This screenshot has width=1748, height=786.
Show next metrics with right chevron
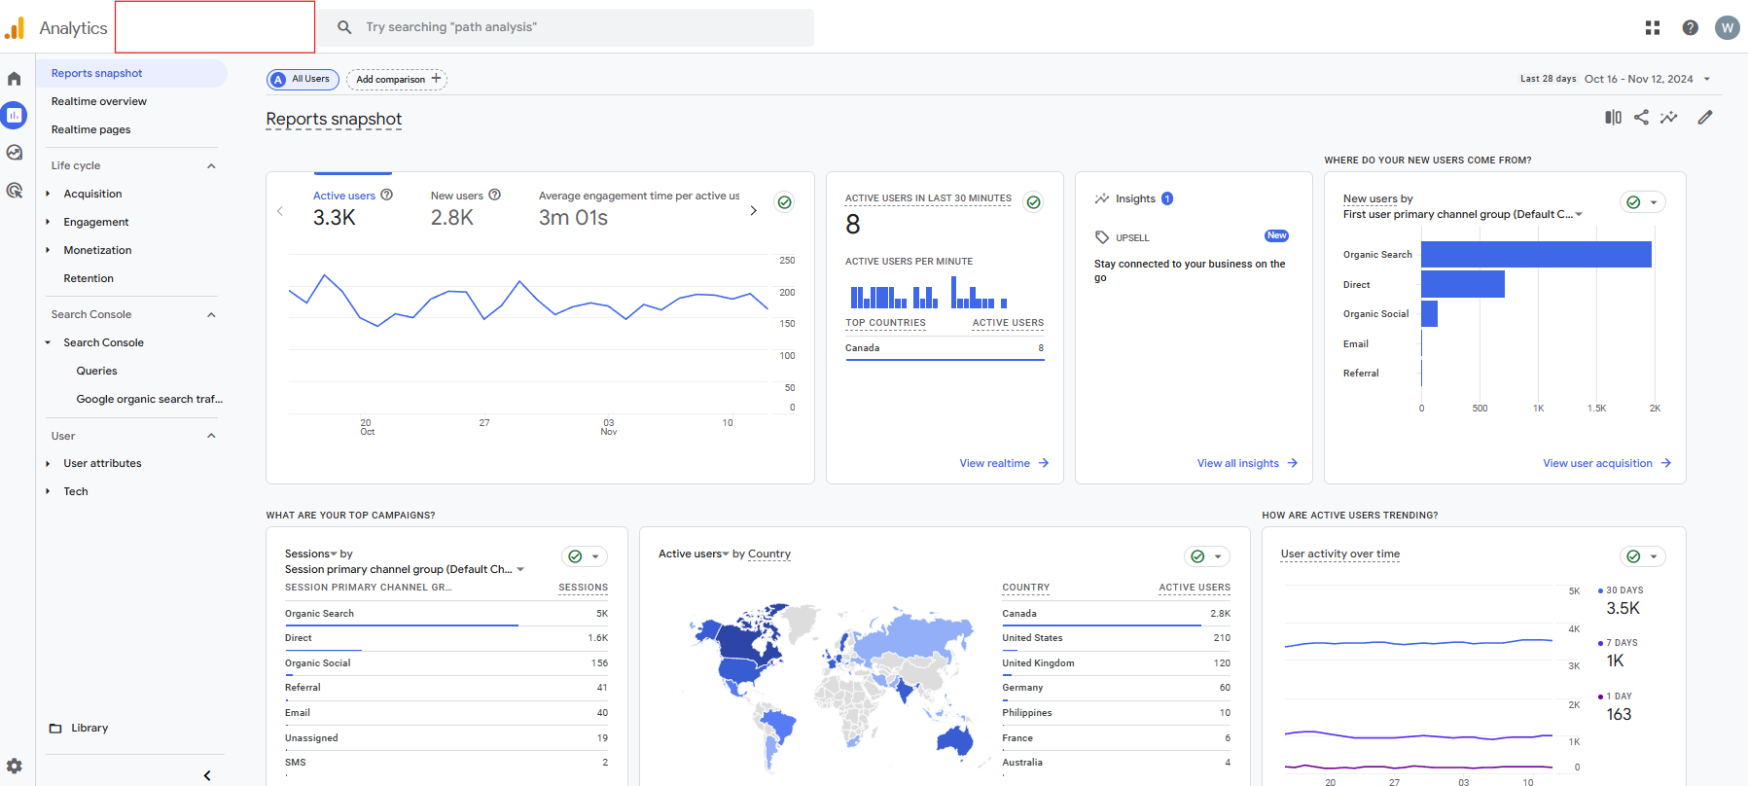point(753,210)
